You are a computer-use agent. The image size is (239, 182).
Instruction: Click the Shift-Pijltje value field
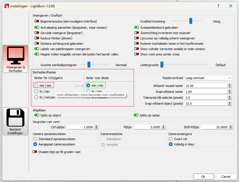click(x=215, y=127)
